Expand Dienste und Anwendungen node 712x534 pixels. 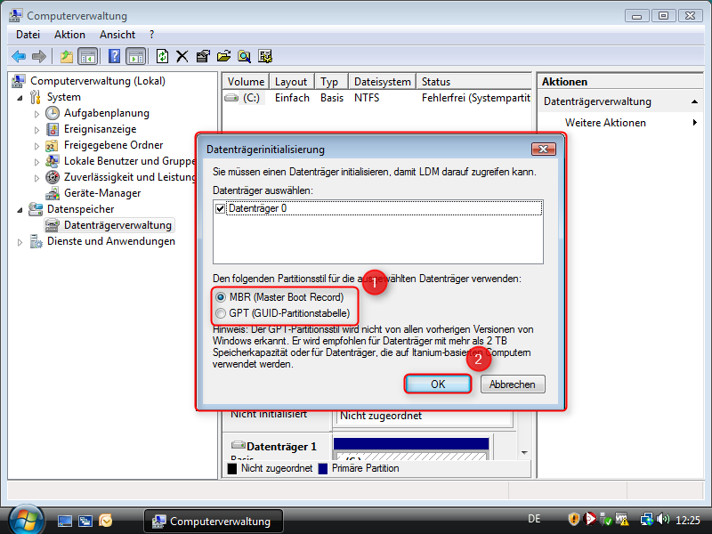click(x=20, y=242)
